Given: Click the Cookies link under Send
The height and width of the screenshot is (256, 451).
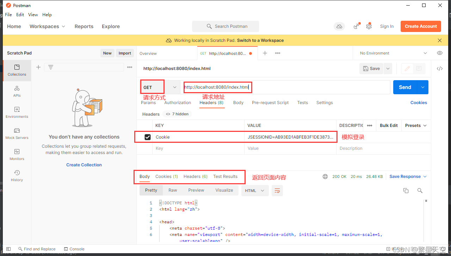Looking at the screenshot, I should (x=419, y=103).
